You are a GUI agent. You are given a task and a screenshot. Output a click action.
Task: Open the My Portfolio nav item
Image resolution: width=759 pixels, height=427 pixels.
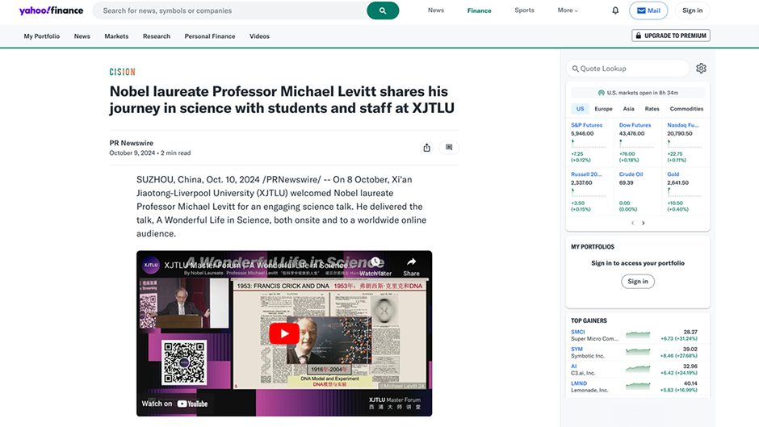click(x=42, y=36)
